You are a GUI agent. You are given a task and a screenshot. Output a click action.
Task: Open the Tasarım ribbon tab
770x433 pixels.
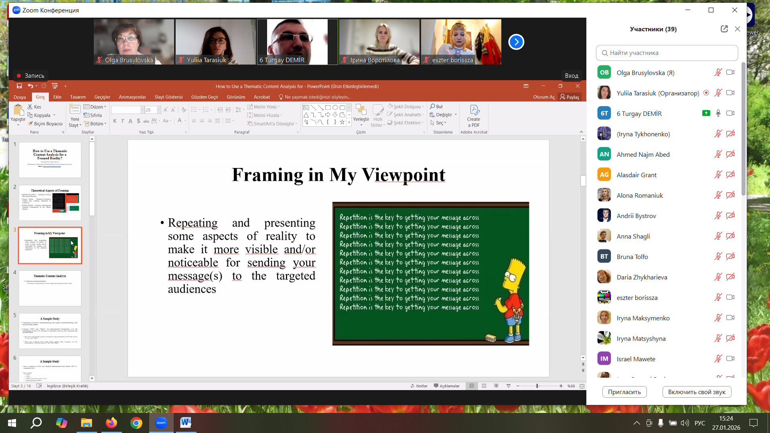tap(78, 97)
